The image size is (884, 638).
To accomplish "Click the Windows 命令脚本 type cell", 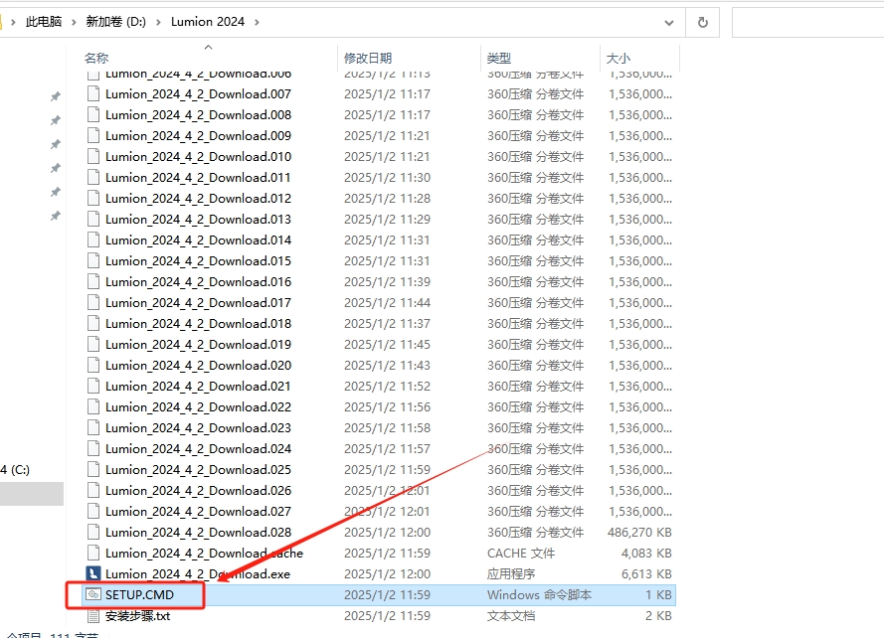I will pyautogui.click(x=539, y=594).
